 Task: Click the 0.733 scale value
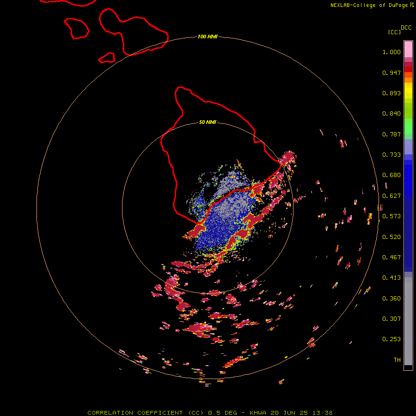[392, 155]
